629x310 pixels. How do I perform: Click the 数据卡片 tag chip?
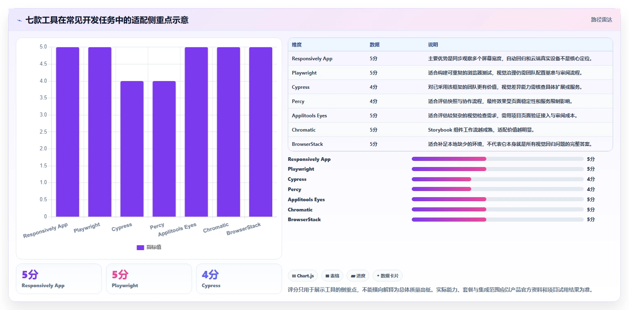point(388,276)
